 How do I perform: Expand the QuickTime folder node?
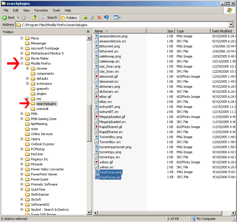pyautogui.click(x=22, y=189)
